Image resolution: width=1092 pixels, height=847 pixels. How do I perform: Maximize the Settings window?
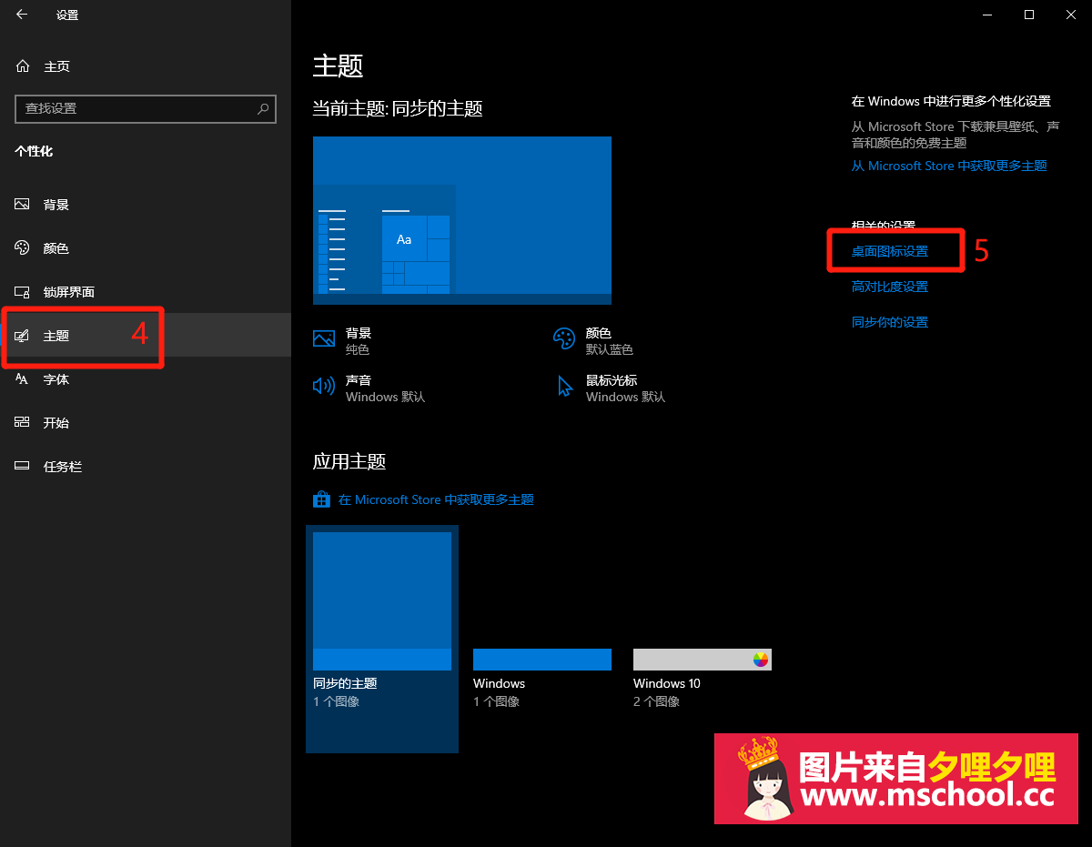pos(1029,15)
